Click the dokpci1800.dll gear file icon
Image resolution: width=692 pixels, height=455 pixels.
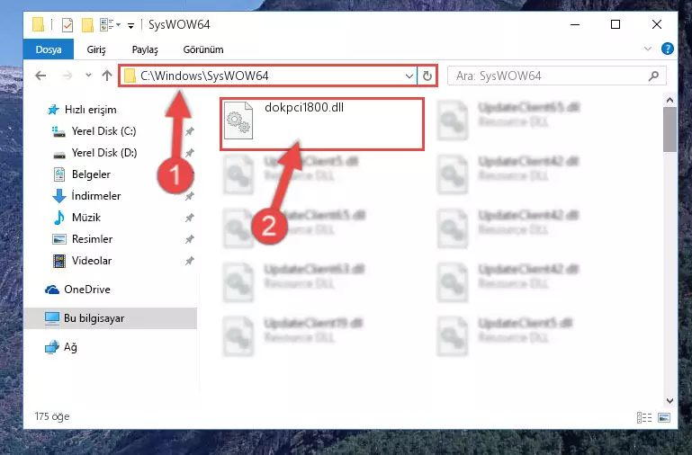pos(238,120)
